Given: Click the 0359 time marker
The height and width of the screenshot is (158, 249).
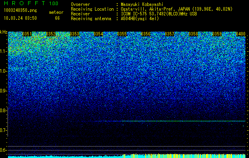Looking at the screenshot, I should point(217,34).
